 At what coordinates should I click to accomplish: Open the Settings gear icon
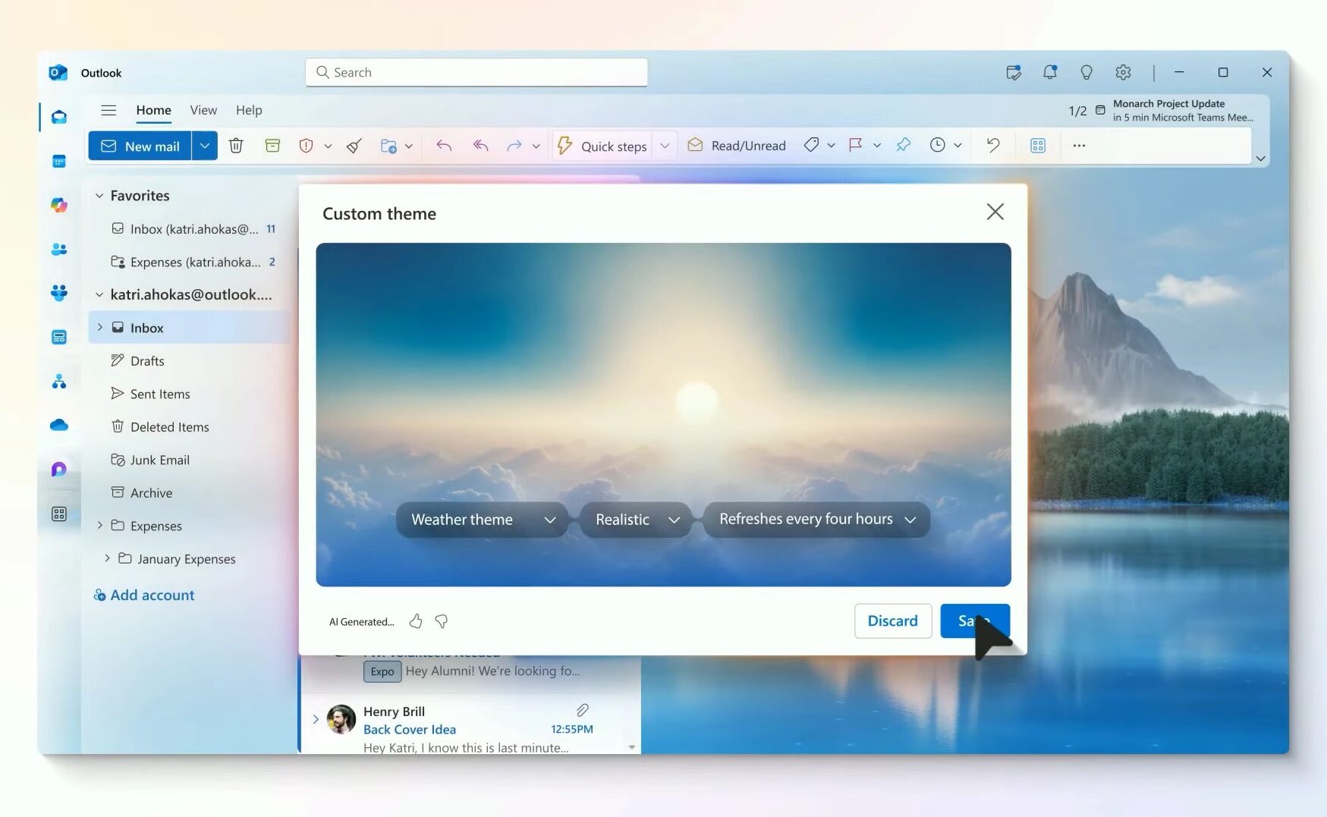pyautogui.click(x=1123, y=72)
